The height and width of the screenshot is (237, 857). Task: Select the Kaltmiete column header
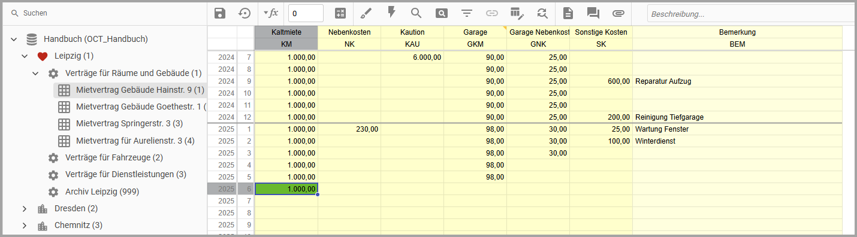[286, 32]
